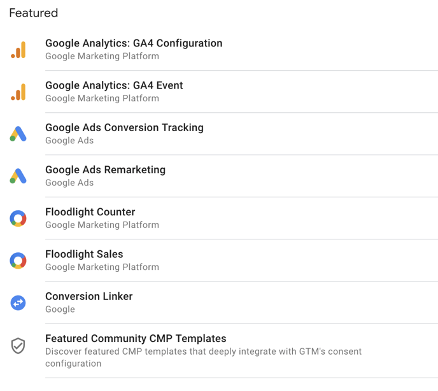438x391 pixels.
Task: Click the Google Ads Remarketing logo icon
Action: (x=18, y=176)
